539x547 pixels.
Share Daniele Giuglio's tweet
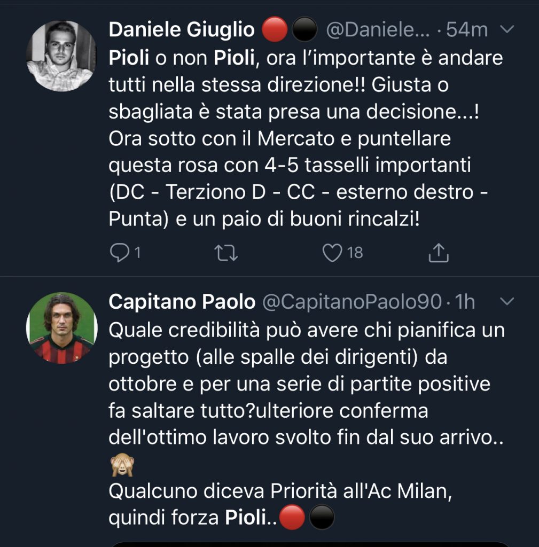pyautogui.click(x=439, y=253)
